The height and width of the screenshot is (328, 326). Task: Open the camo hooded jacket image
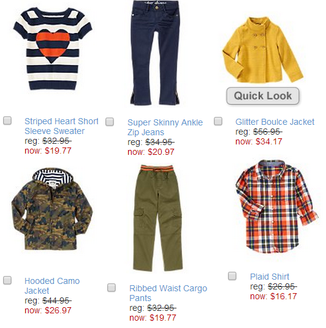click(x=52, y=209)
